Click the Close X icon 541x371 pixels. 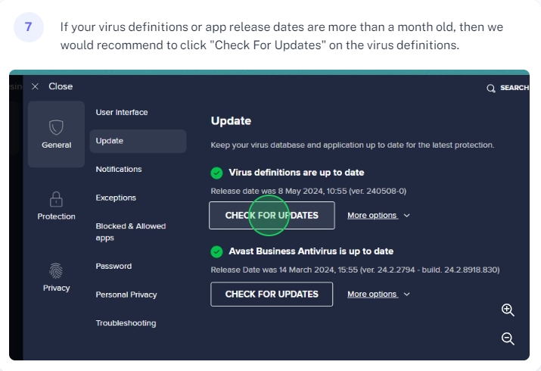pos(35,86)
